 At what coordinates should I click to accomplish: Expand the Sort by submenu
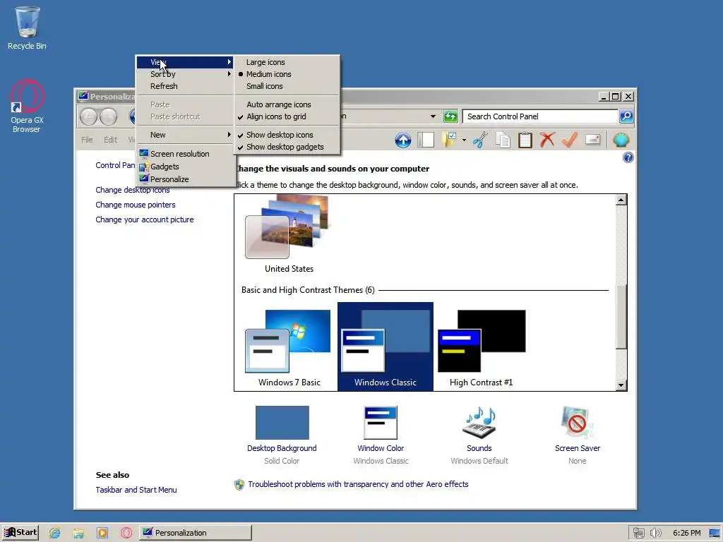(185, 73)
